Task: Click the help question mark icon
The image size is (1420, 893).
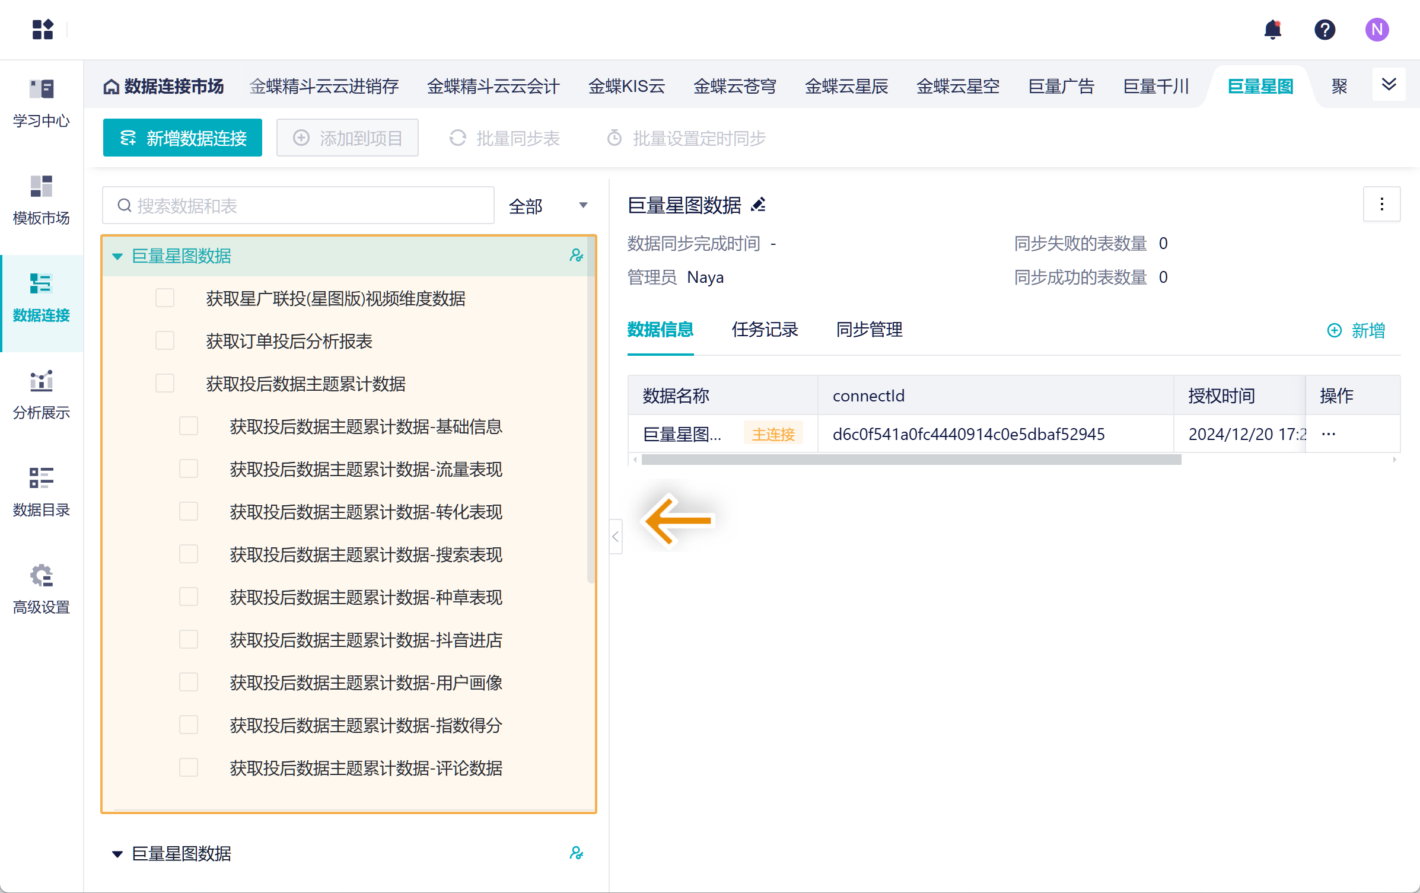Action: 1324,29
